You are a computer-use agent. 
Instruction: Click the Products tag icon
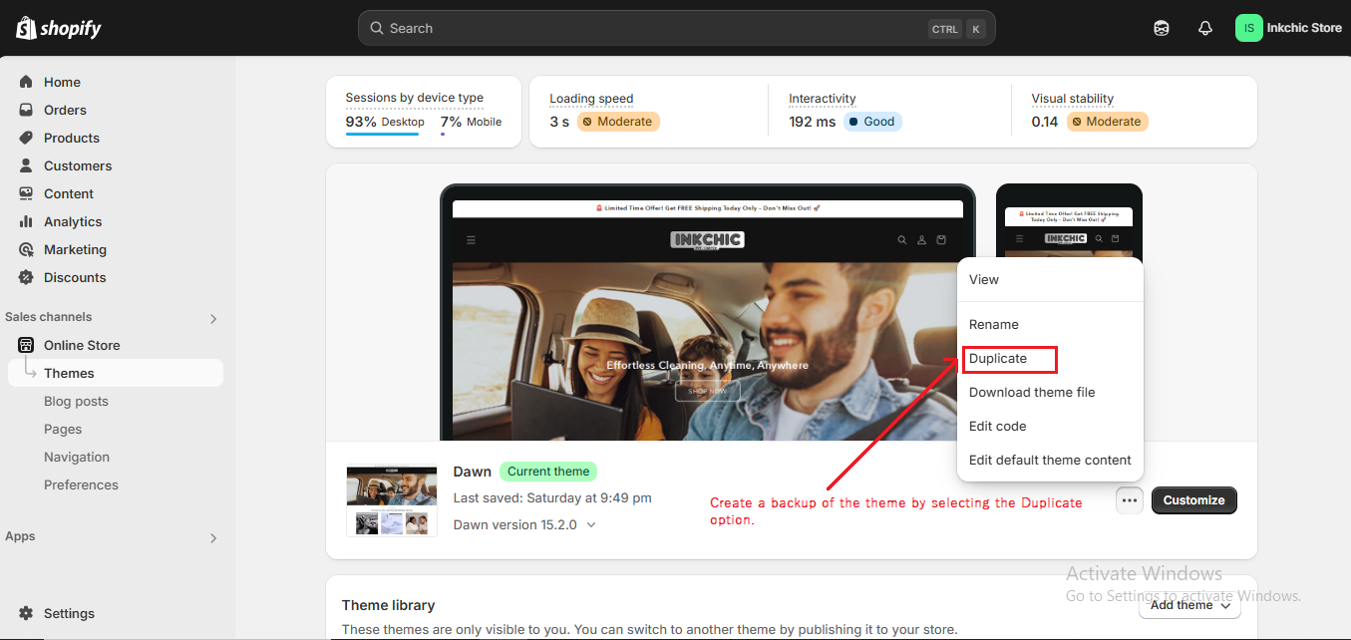coord(26,138)
